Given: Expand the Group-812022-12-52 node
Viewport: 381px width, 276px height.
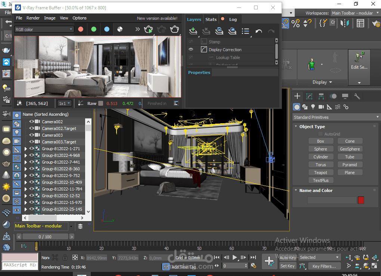Looking at the screenshot, I should pyautogui.click(x=25, y=196).
